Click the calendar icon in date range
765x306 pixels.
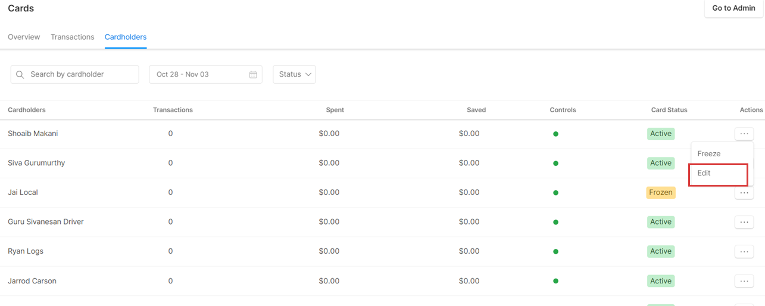coord(253,74)
